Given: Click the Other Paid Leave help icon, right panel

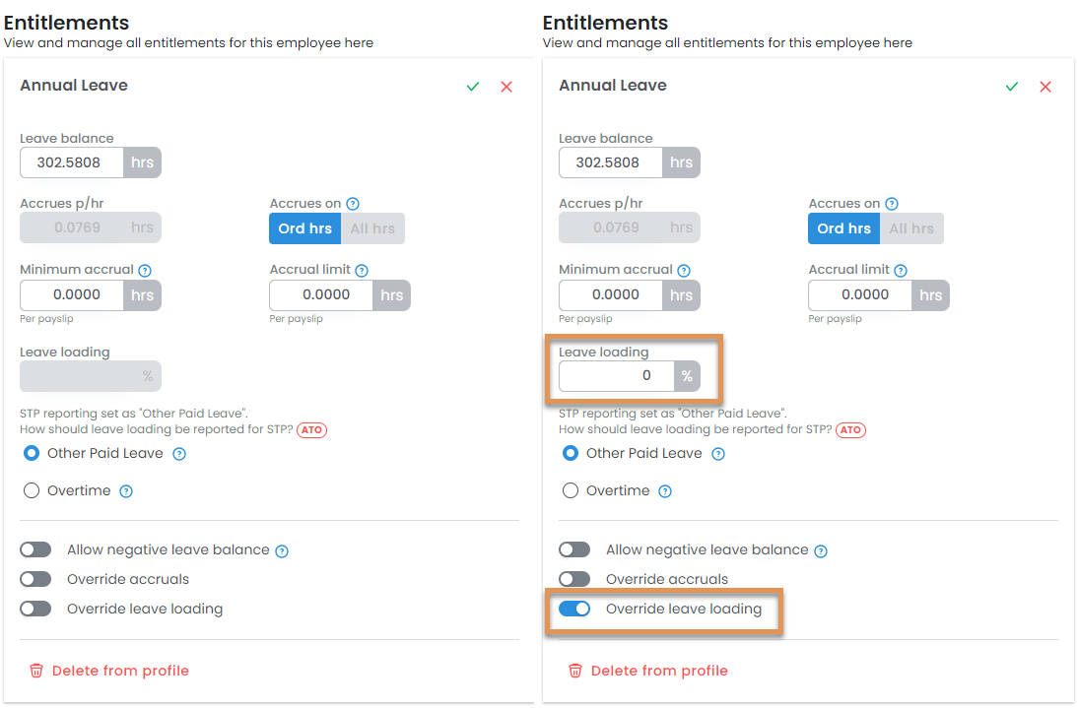Looking at the screenshot, I should (x=718, y=454).
